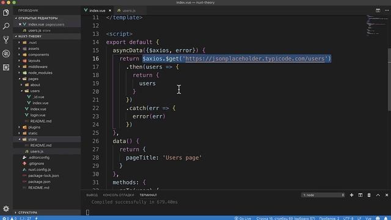
Task: Open package.json in explorer
Action: (x=39, y=182)
